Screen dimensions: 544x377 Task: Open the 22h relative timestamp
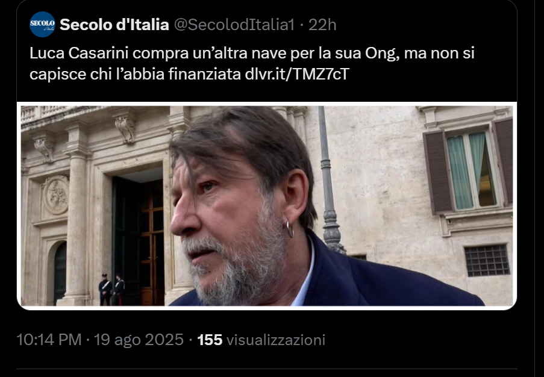click(x=323, y=25)
